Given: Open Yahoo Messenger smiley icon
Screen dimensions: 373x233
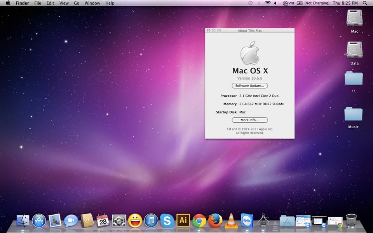Looking at the screenshot, I should [x=135, y=221].
